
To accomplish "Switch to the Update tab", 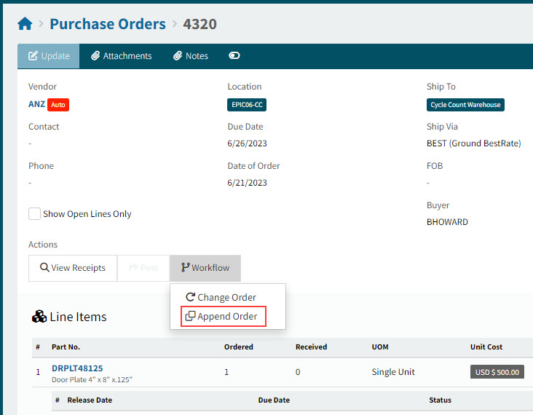I will [48, 56].
